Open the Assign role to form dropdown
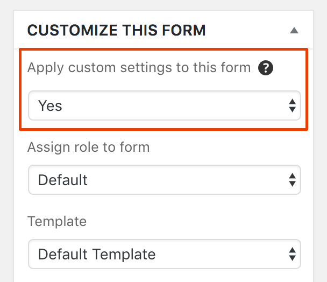This screenshot has height=282, width=327. click(x=165, y=180)
